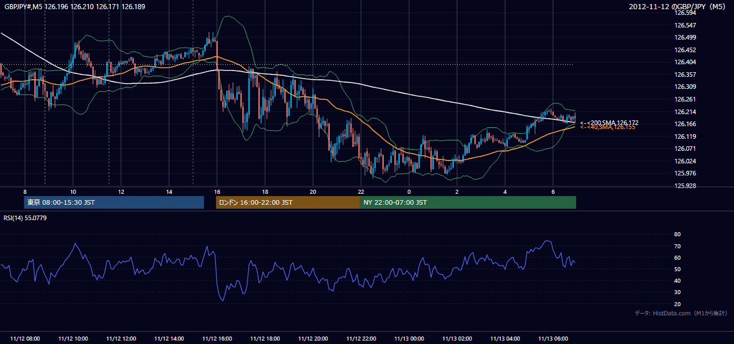This screenshot has height=344, width=734.
Task: Click price axis label 126.594
Action: 685,13
